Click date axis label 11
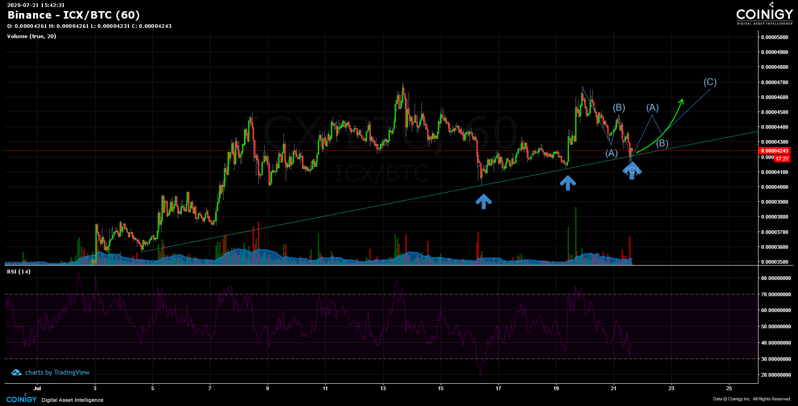The height and width of the screenshot is (406, 798). tap(325, 388)
